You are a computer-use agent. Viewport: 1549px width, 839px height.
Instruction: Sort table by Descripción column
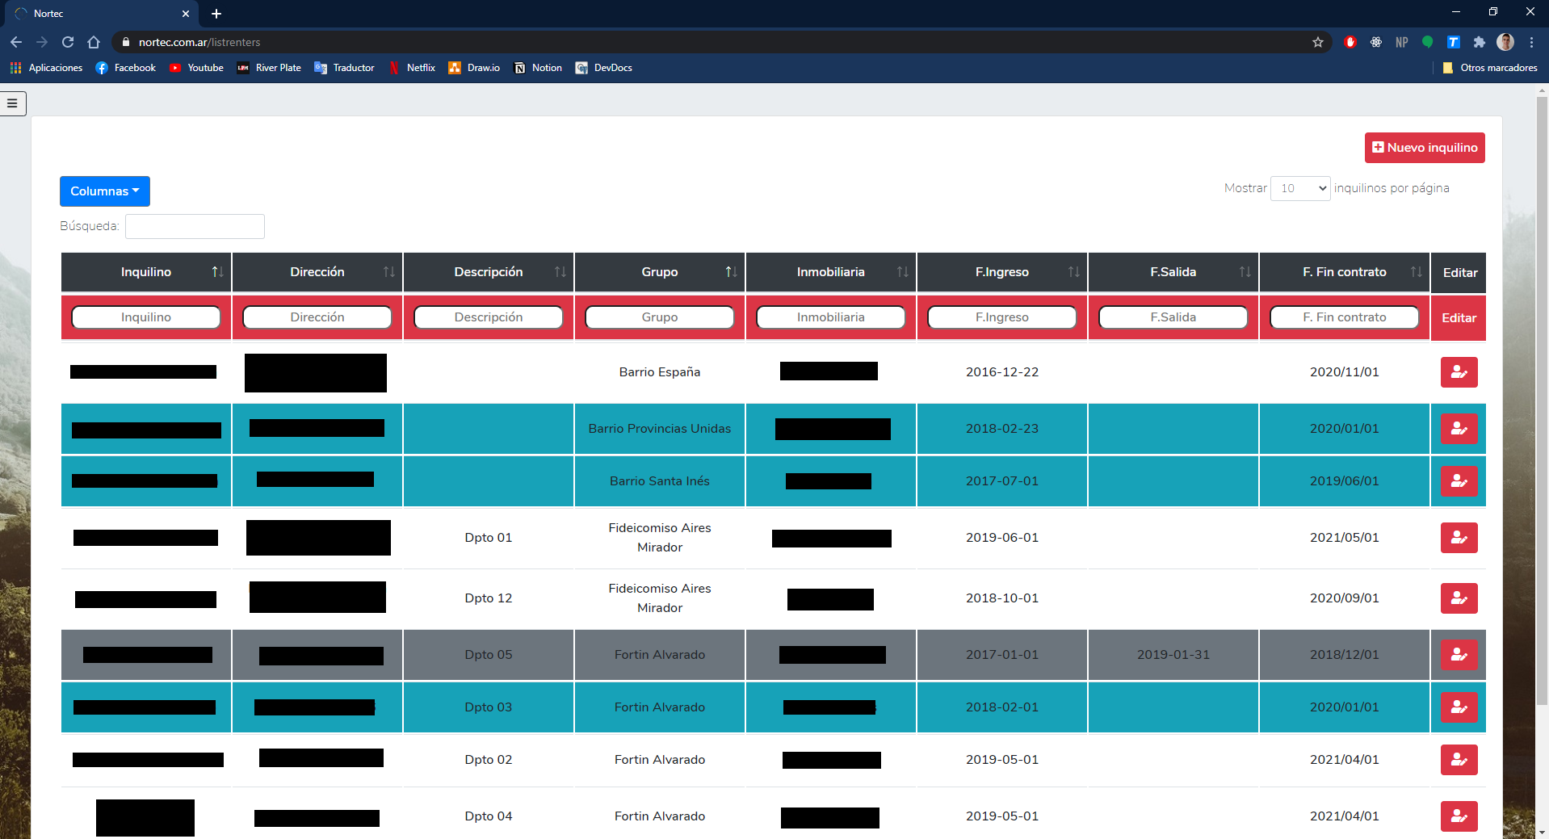pyautogui.click(x=489, y=272)
